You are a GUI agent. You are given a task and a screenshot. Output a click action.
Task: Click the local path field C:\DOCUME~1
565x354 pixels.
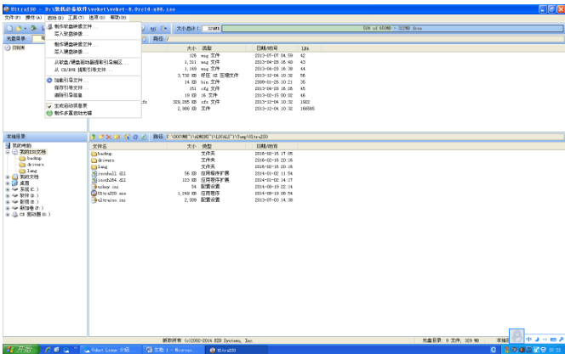(x=364, y=137)
